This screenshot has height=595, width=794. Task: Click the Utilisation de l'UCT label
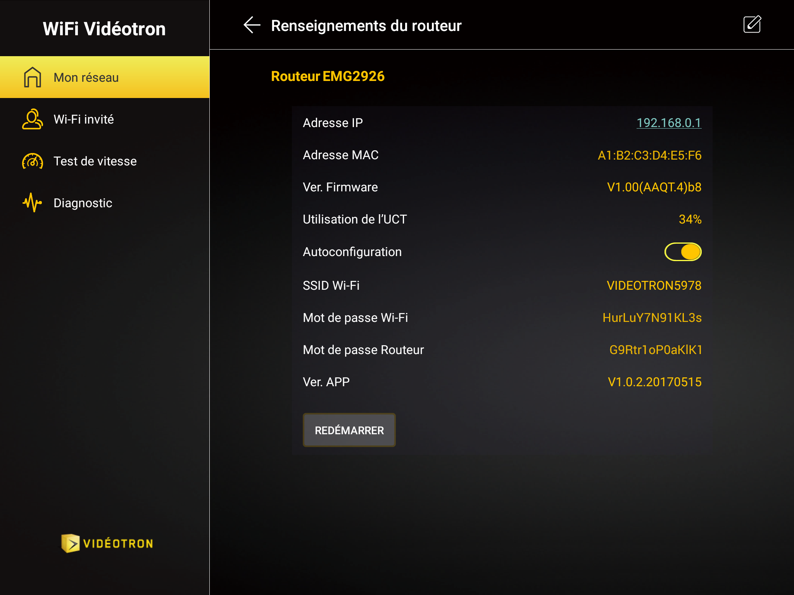(355, 219)
